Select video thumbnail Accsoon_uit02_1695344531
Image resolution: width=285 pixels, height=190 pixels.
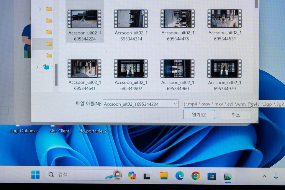(x=225, y=19)
